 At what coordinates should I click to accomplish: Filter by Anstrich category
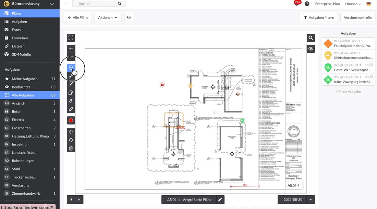30,103
